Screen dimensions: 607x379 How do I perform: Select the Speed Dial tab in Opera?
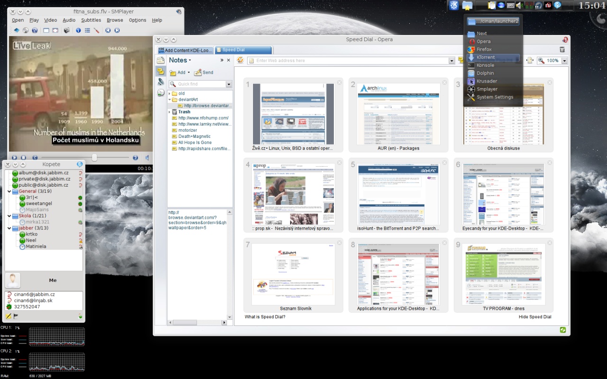point(243,50)
